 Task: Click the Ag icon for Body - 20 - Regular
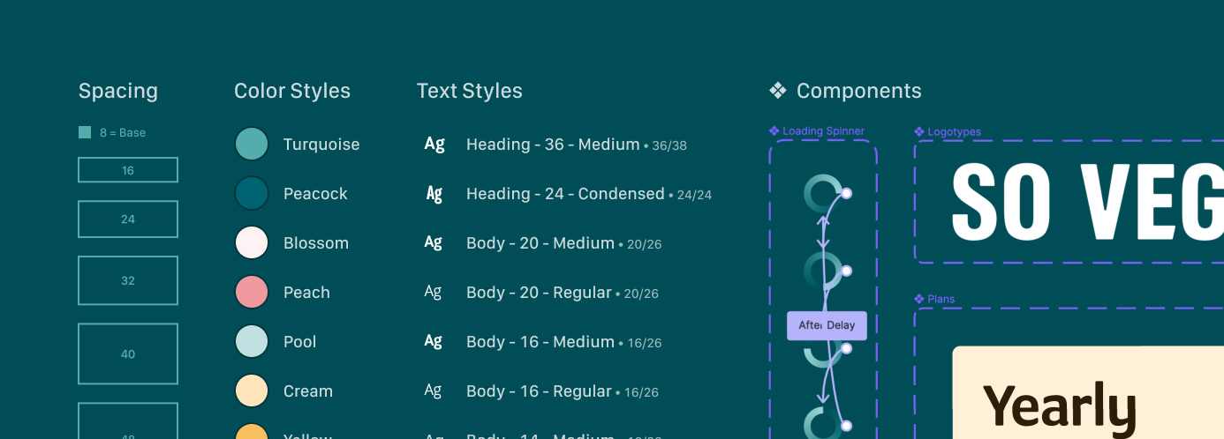tap(433, 292)
